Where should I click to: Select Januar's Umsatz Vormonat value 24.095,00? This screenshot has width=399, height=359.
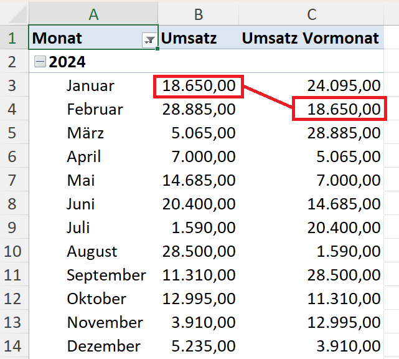tap(340, 85)
